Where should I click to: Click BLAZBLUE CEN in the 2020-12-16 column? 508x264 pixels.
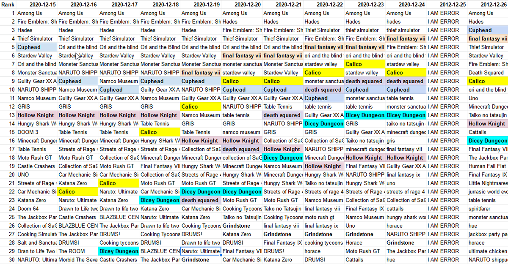(x=78, y=226)
